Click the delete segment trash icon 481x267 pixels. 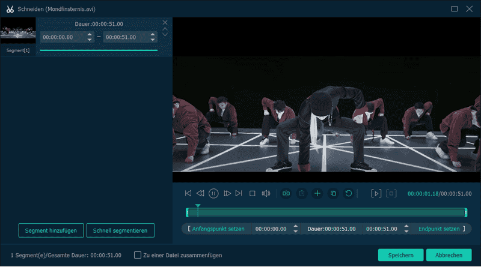coord(302,193)
